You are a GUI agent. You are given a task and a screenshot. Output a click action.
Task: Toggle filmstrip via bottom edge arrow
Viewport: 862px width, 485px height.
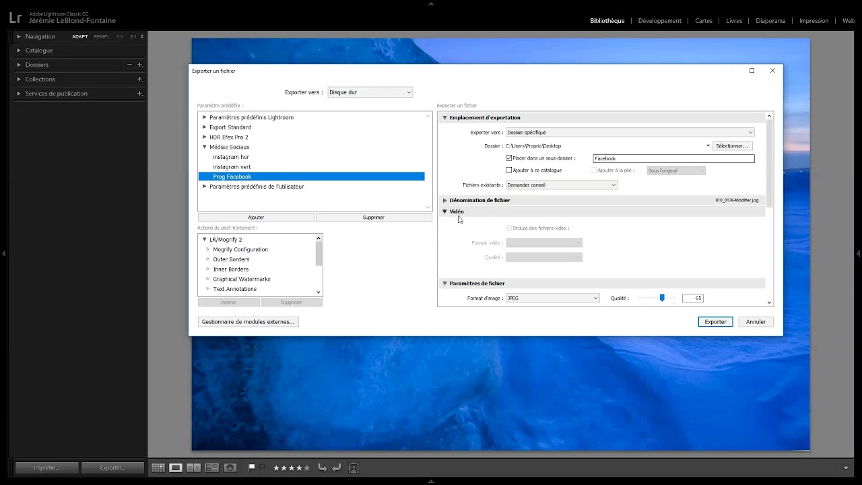pyautogui.click(x=431, y=482)
